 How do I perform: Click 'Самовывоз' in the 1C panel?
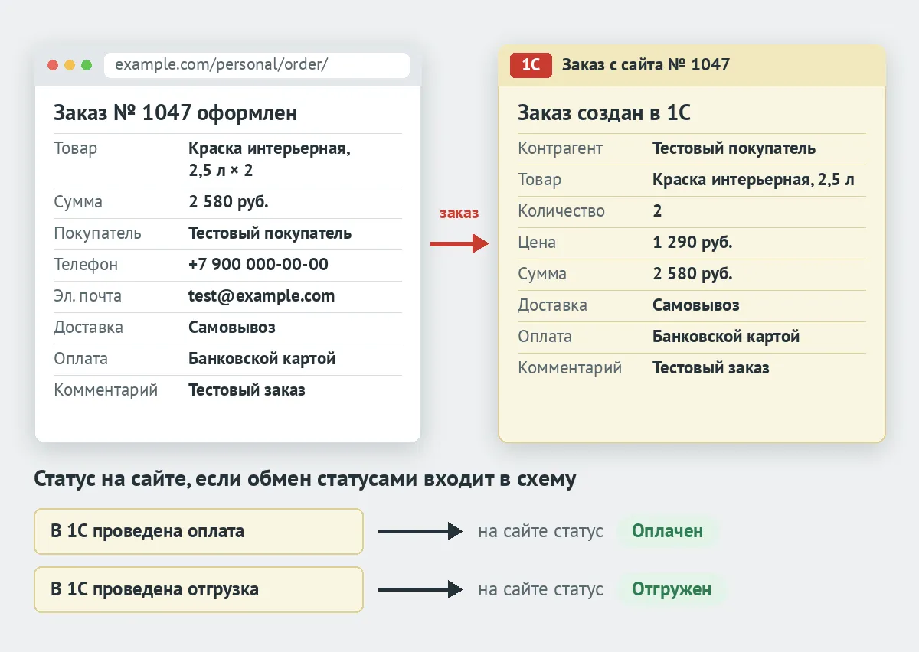point(696,305)
